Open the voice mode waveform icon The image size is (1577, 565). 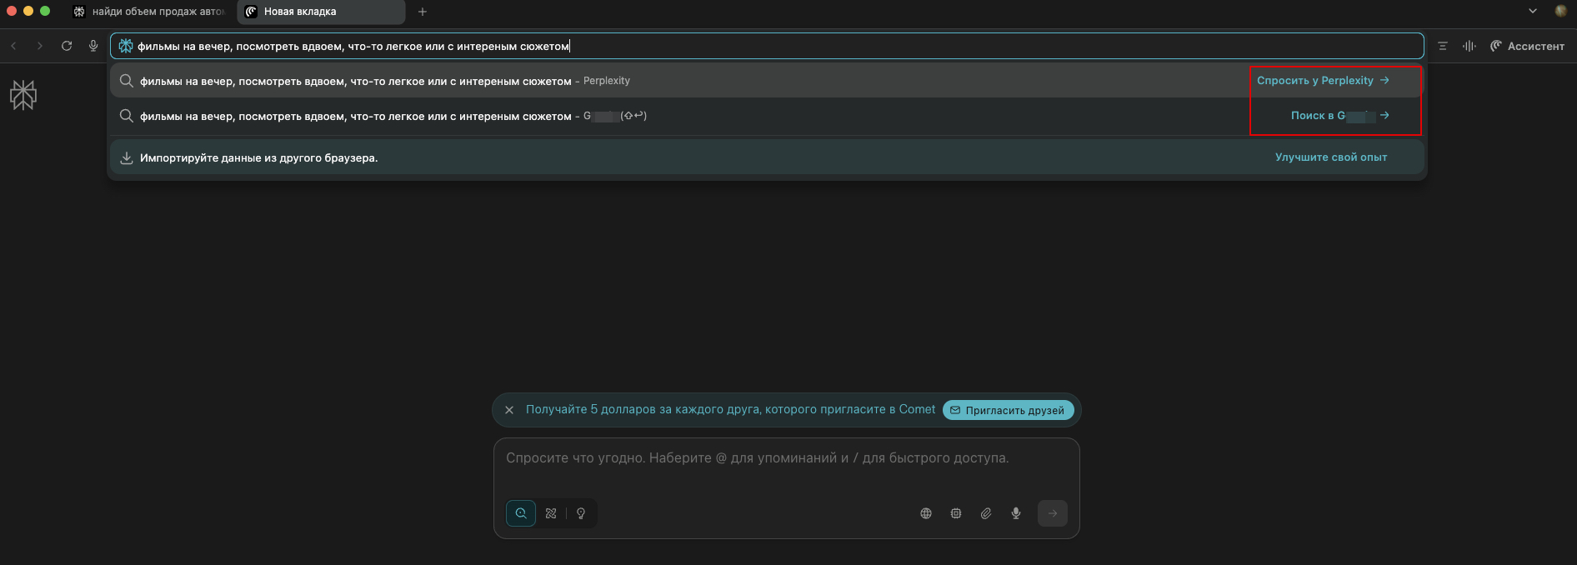tap(1469, 46)
